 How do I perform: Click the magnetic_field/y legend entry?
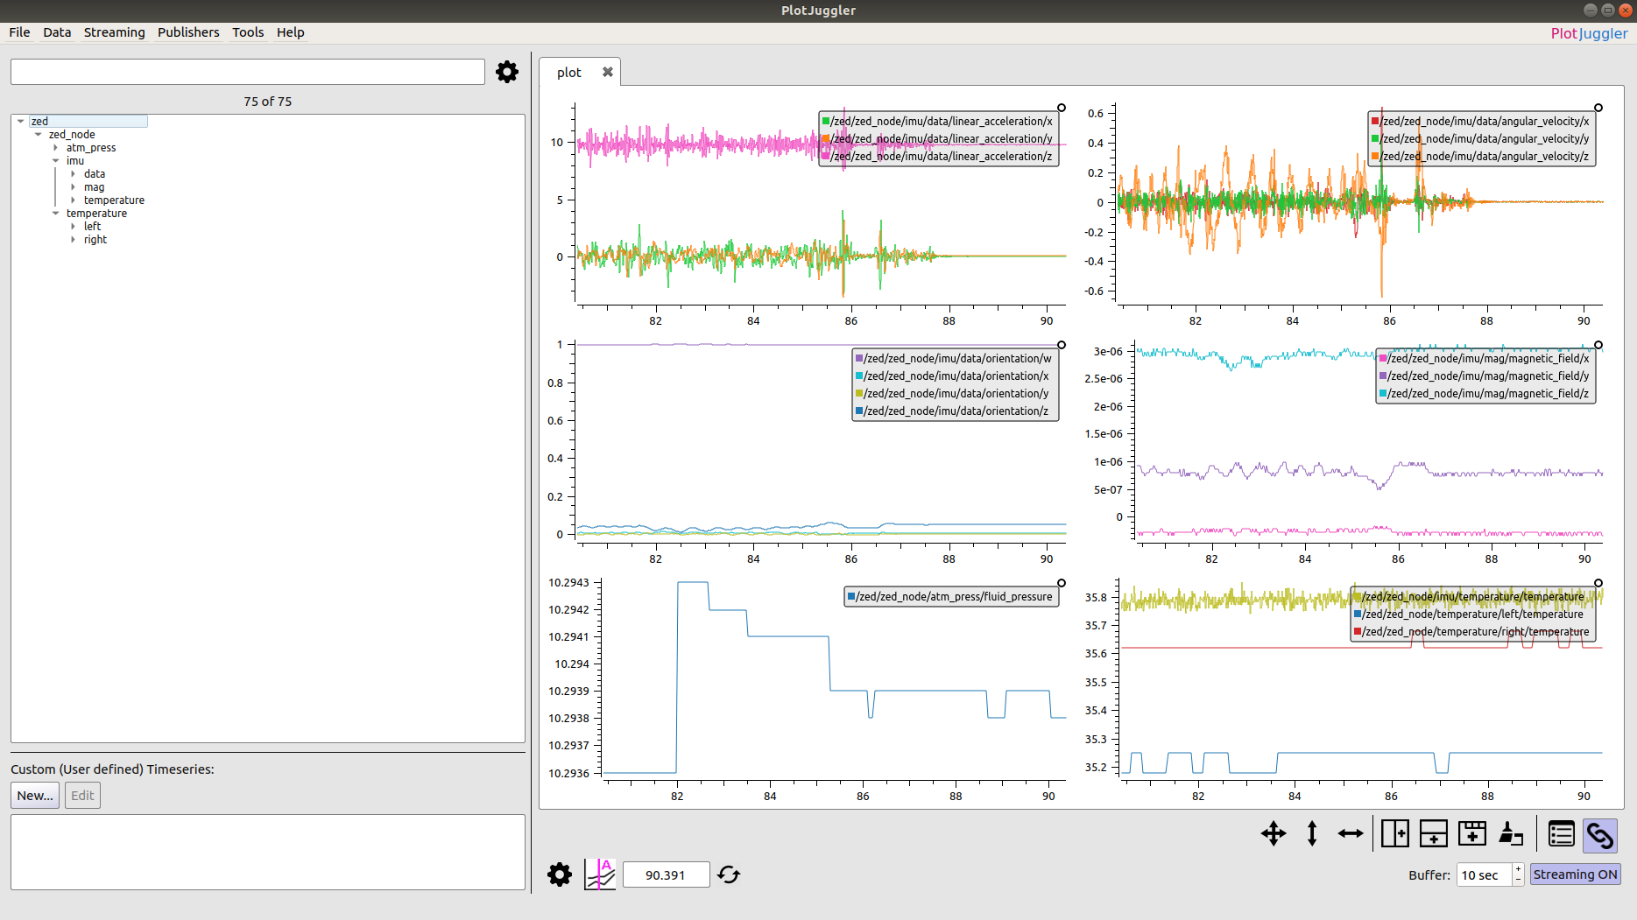pos(1485,376)
